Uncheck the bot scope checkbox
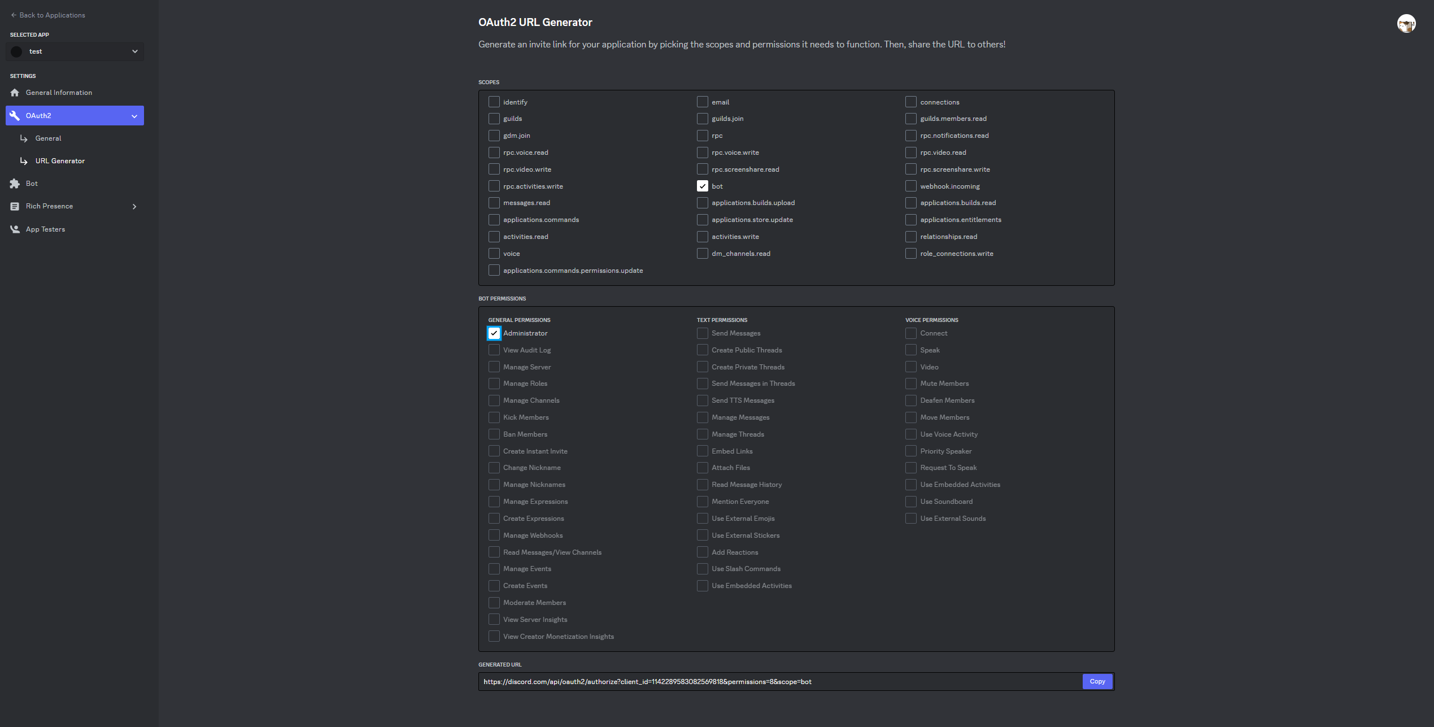 (x=702, y=186)
